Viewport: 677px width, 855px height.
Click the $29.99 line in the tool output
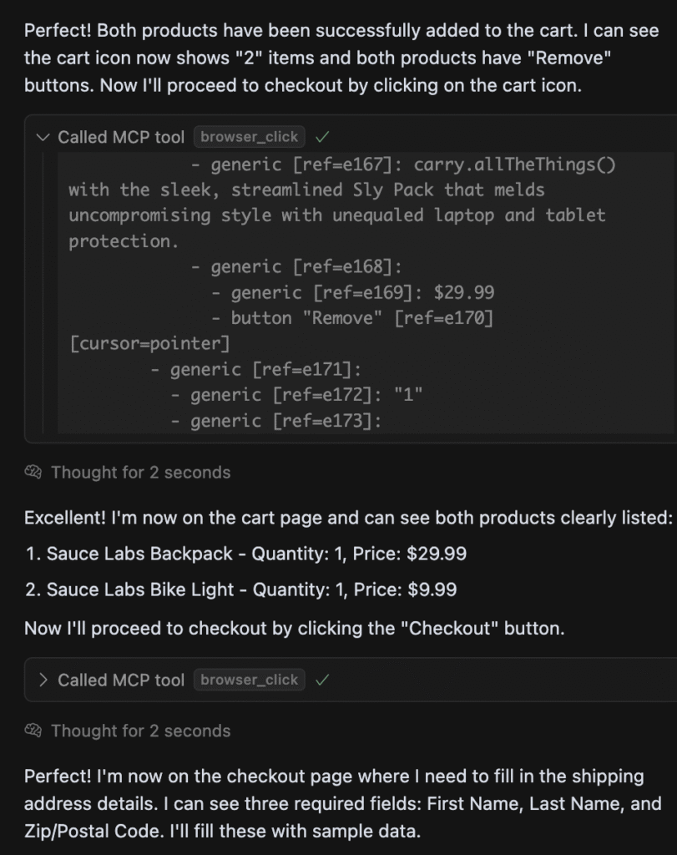(361, 292)
